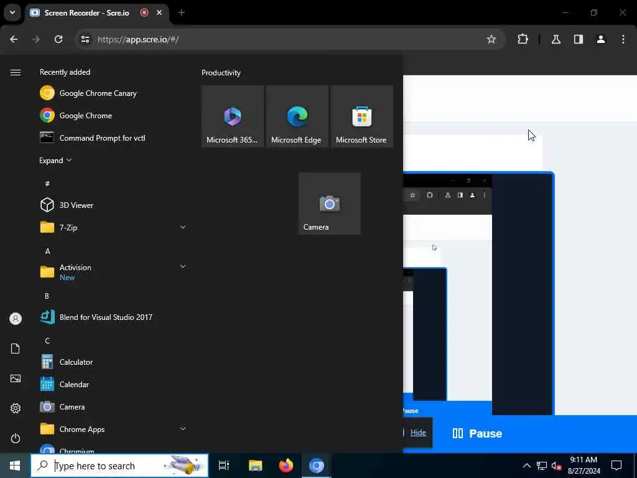Open Google Chrome Canary from recently added

point(113,93)
